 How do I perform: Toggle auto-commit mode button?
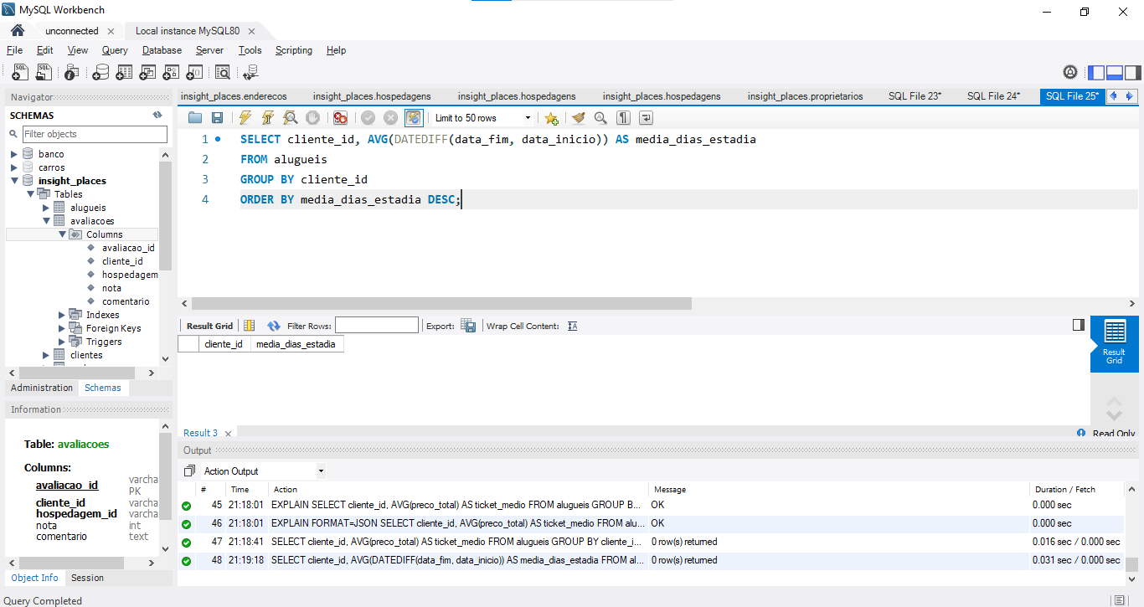pyautogui.click(x=414, y=118)
